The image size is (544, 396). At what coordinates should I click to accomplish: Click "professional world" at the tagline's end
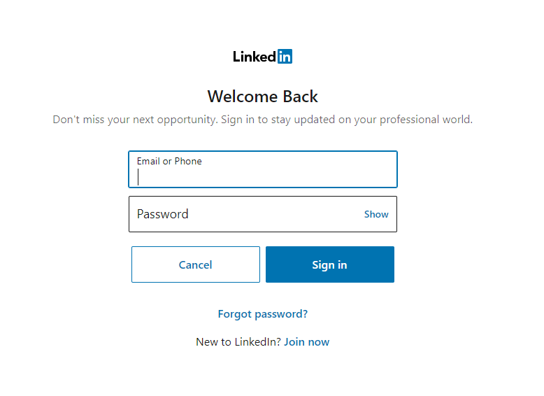pyautogui.click(x=426, y=120)
